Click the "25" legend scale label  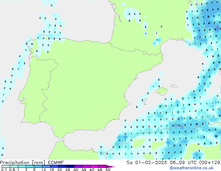[x=68, y=170]
